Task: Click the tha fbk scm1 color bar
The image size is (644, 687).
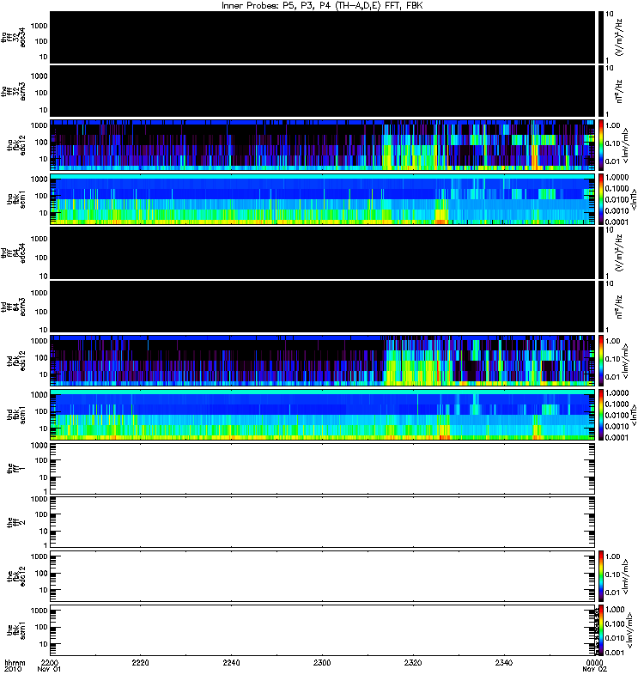Action: click(x=601, y=199)
